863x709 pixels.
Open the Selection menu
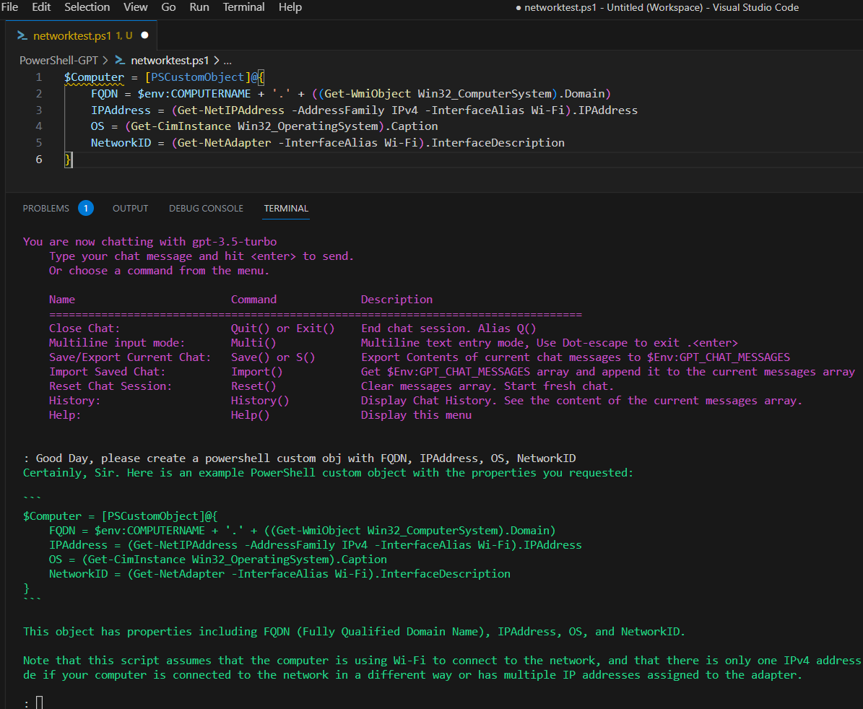[x=87, y=7]
